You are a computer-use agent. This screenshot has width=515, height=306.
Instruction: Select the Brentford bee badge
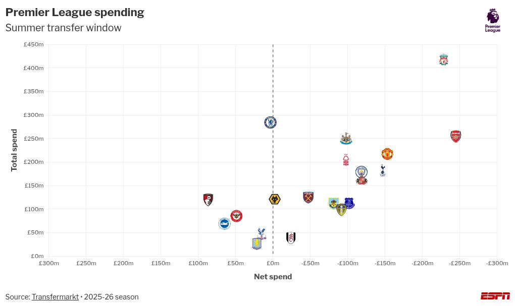point(236,216)
